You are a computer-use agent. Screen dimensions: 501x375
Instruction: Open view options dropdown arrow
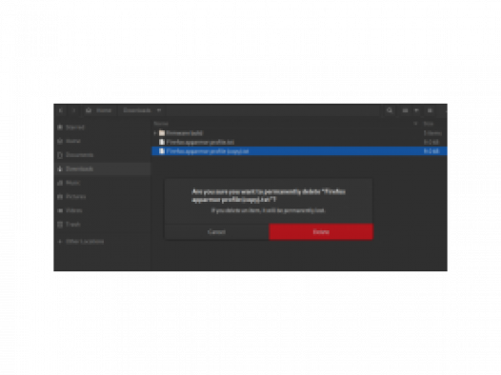coord(416,110)
